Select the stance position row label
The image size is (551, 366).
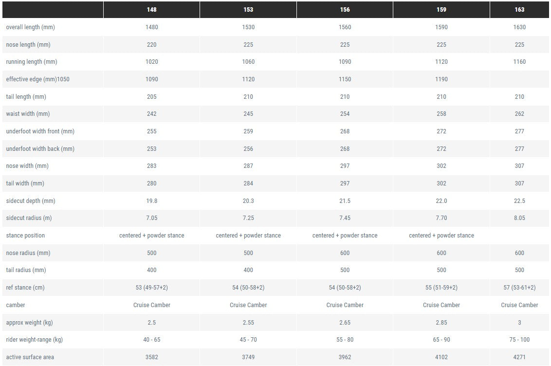tap(25, 236)
